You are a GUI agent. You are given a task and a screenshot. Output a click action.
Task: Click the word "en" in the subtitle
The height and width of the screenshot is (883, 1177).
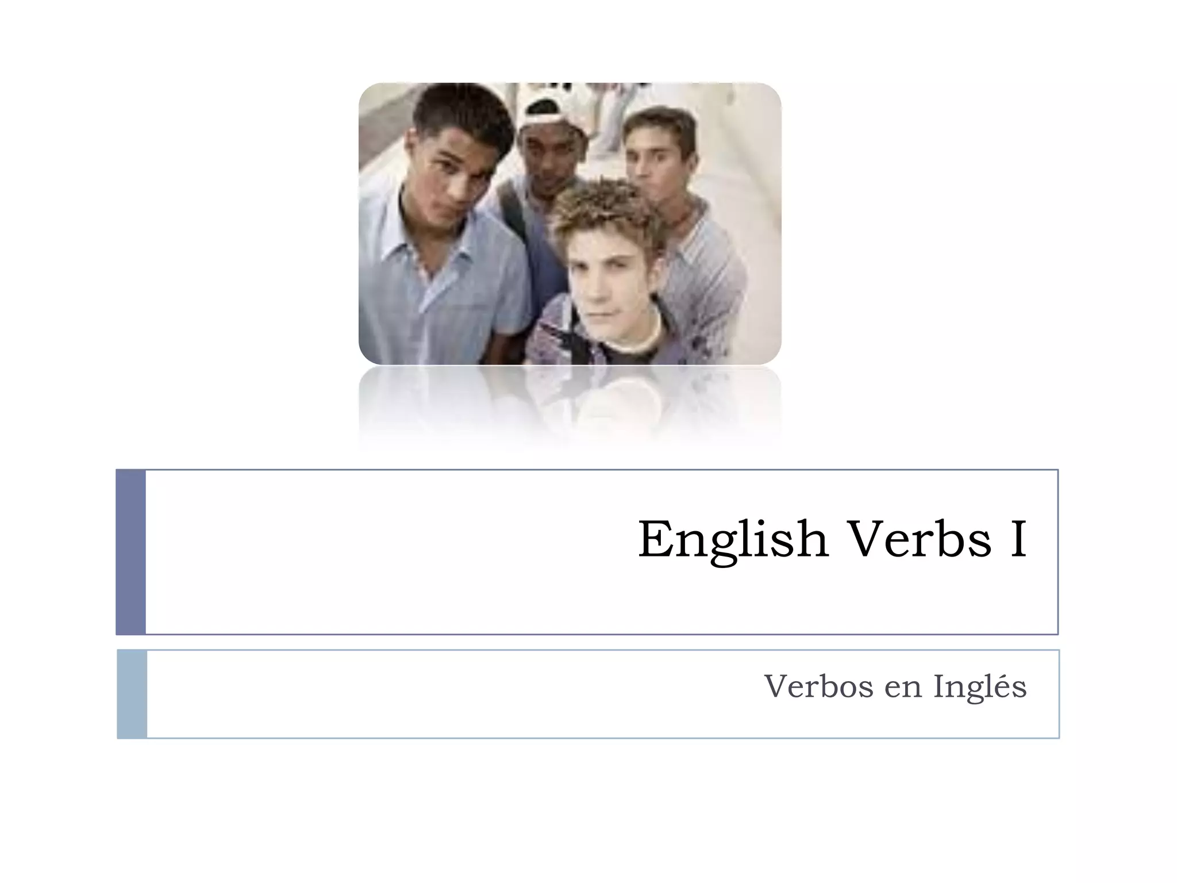click(x=903, y=689)
